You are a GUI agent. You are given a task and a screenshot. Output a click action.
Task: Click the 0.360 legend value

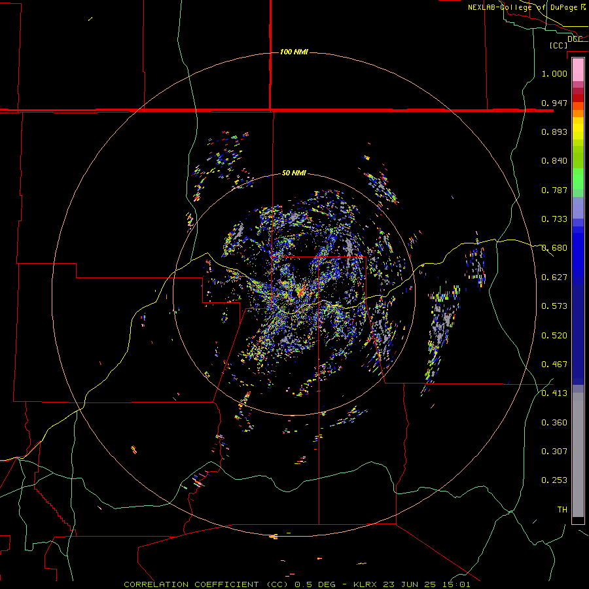click(554, 422)
